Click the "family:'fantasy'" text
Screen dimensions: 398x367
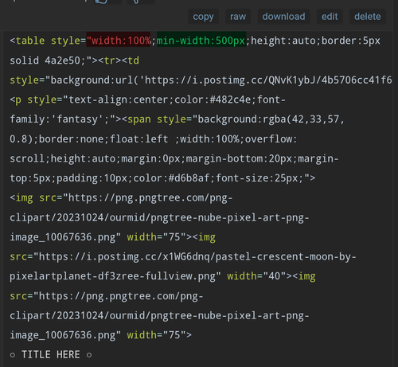(x=57, y=119)
